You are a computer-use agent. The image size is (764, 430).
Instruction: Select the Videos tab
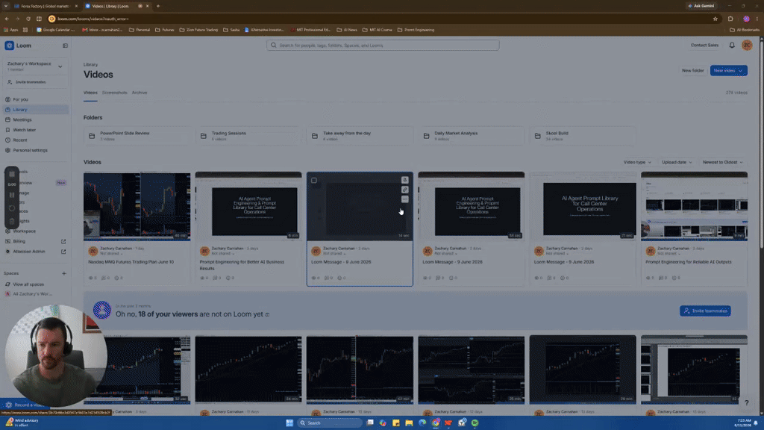coord(90,93)
